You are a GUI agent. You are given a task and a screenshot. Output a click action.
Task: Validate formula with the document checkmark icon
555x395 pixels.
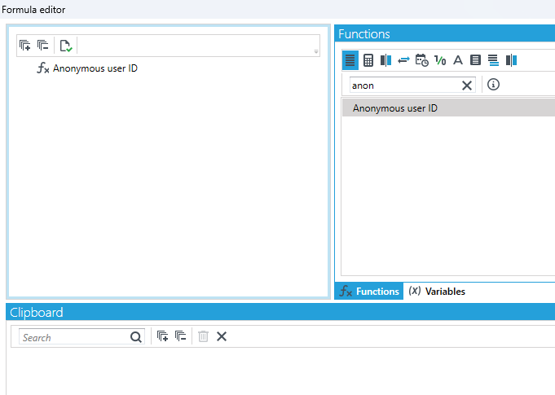click(66, 46)
